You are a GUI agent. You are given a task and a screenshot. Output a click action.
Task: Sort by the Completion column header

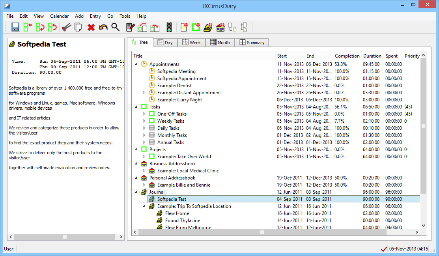[x=347, y=56]
